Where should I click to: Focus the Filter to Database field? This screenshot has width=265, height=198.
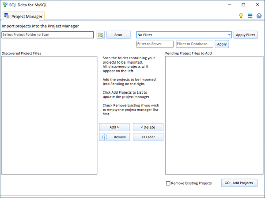pos(194,44)
